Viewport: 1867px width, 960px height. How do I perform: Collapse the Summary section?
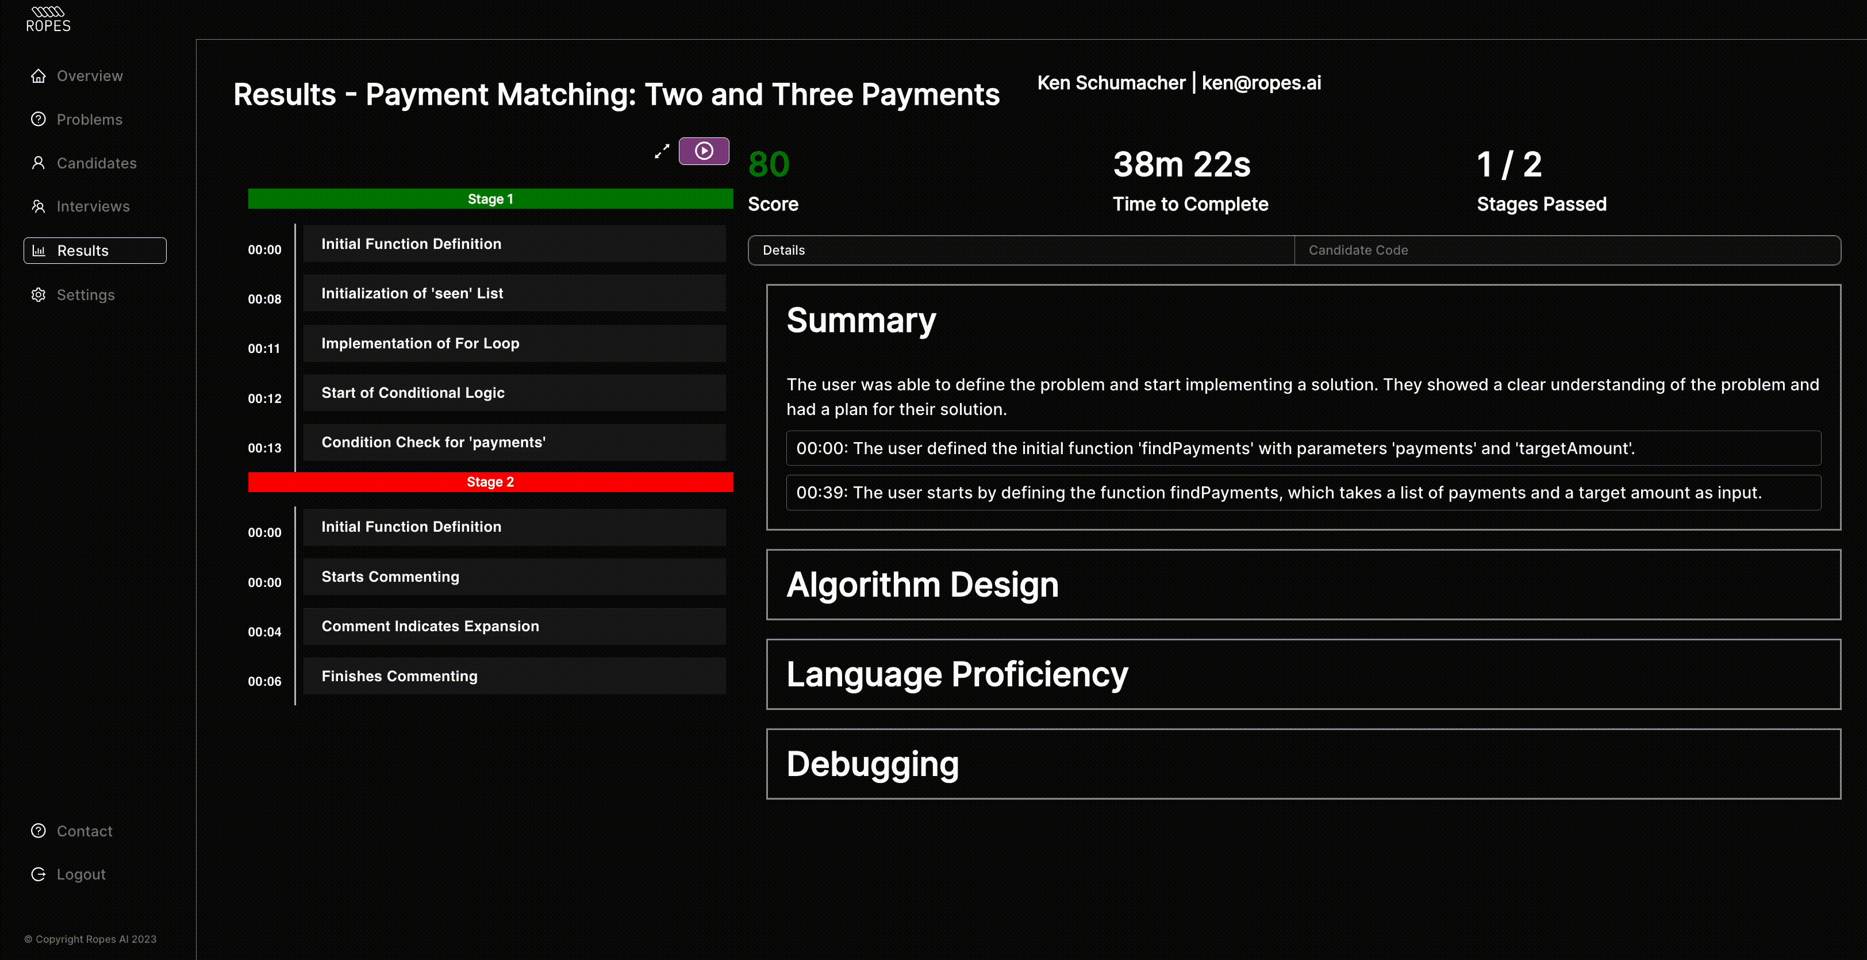(x=861, y=320)
